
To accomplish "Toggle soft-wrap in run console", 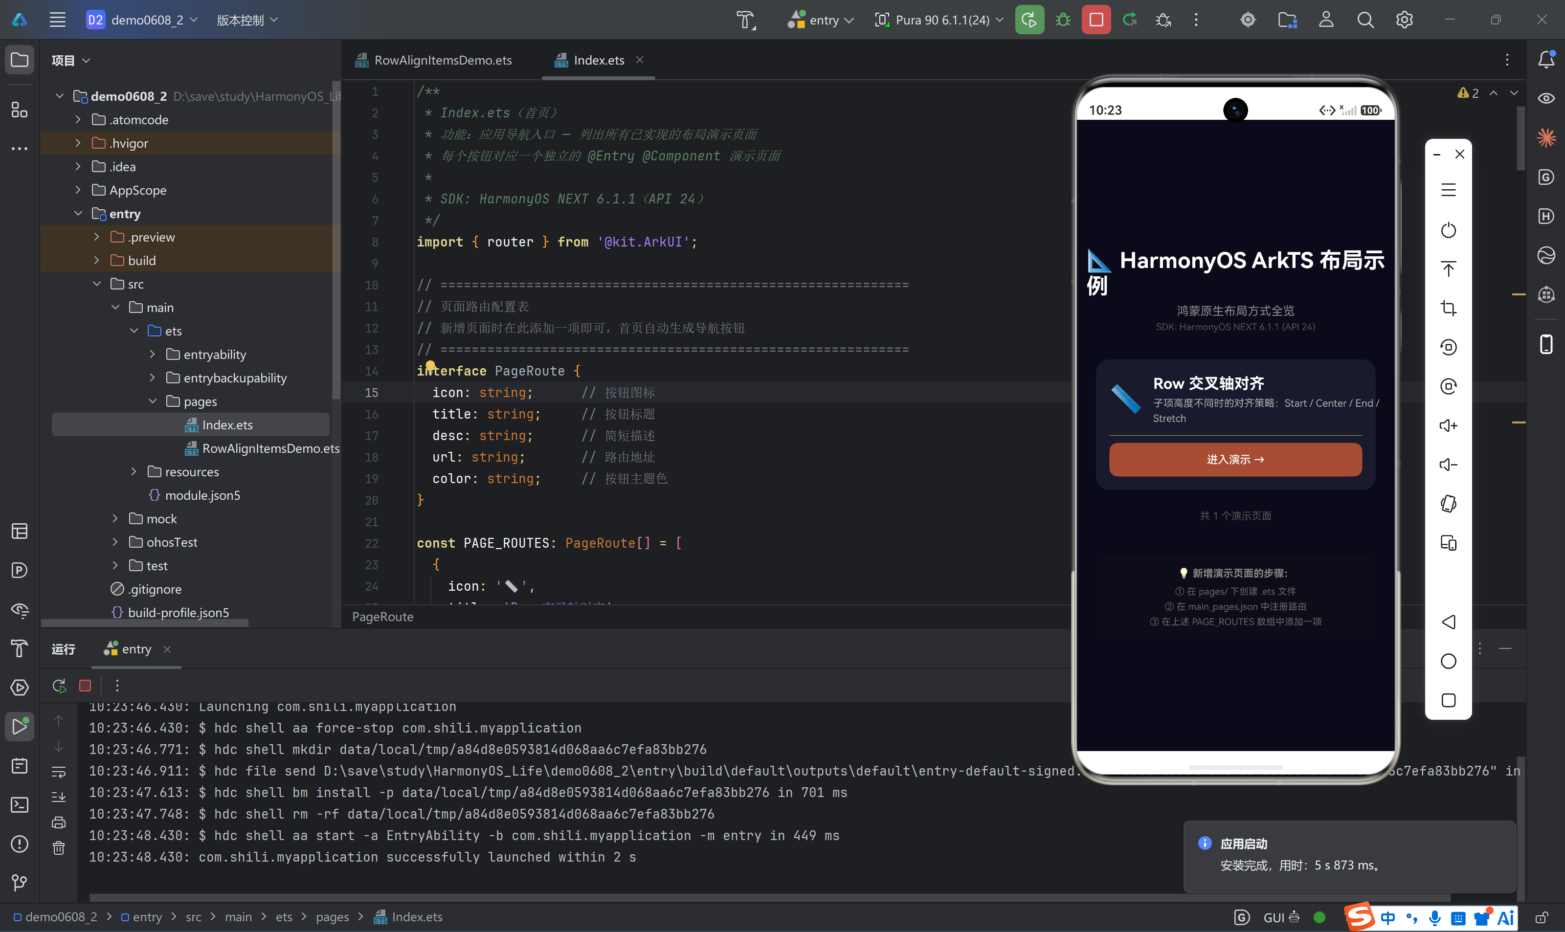I will tap(58, 772).
